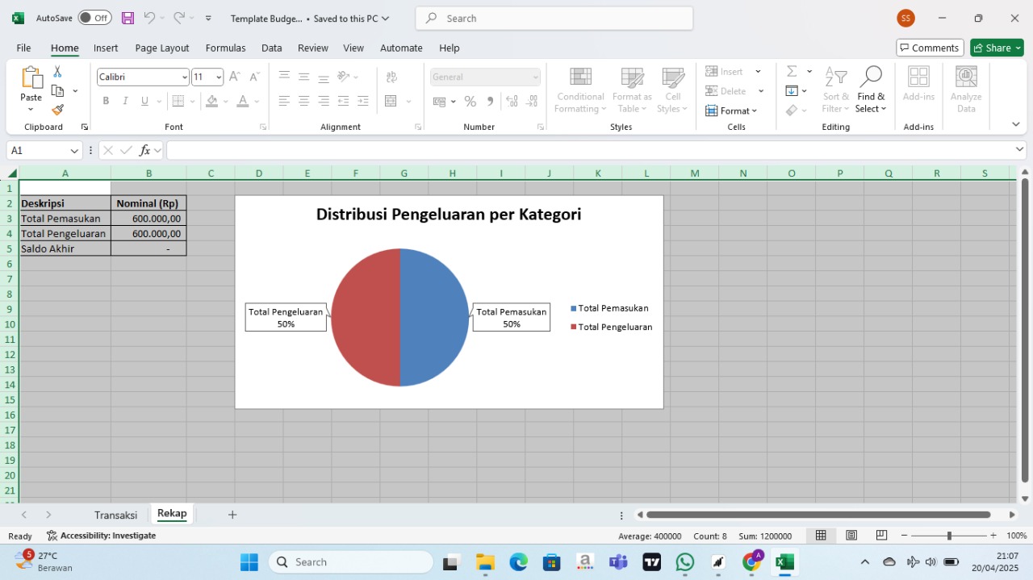The image size is (1033, 580).
Task: Click the Format Painter brush icon
Action: click(57, 110)
